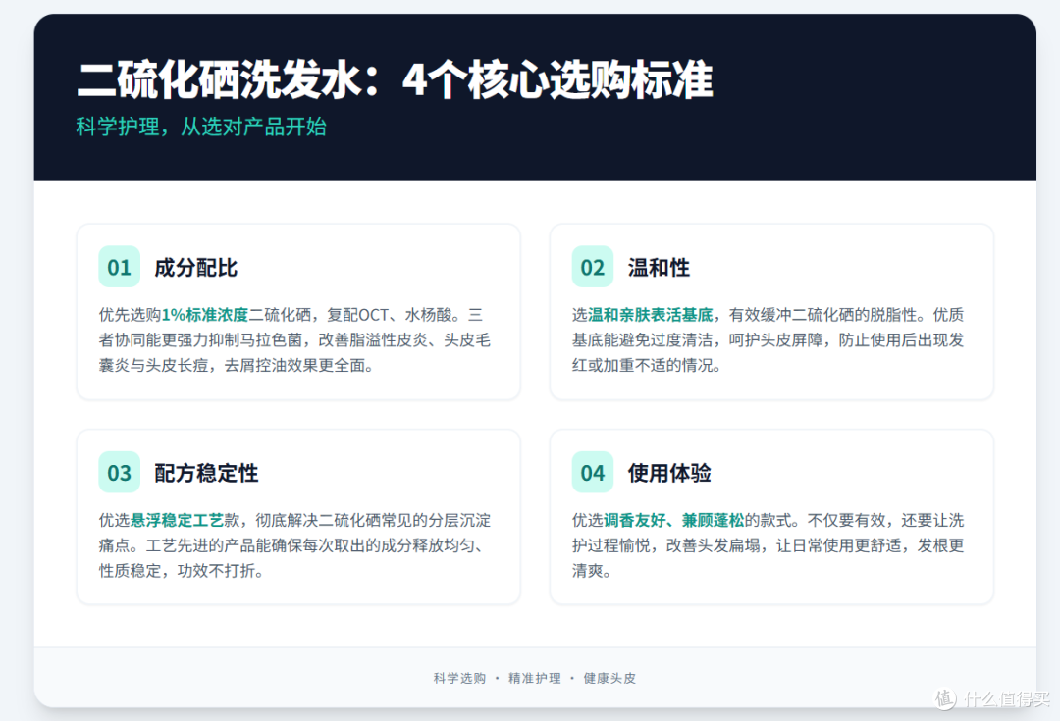Click the 01 number badge
The image size is (1060, 721).
coord(119,267)
